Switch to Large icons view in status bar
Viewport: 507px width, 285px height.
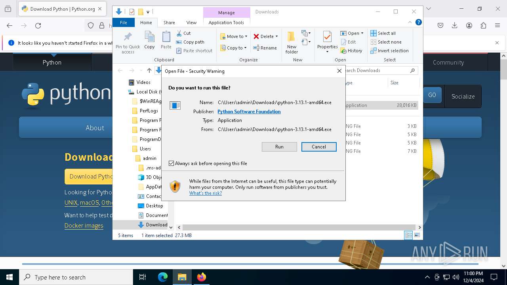point(417,236)
